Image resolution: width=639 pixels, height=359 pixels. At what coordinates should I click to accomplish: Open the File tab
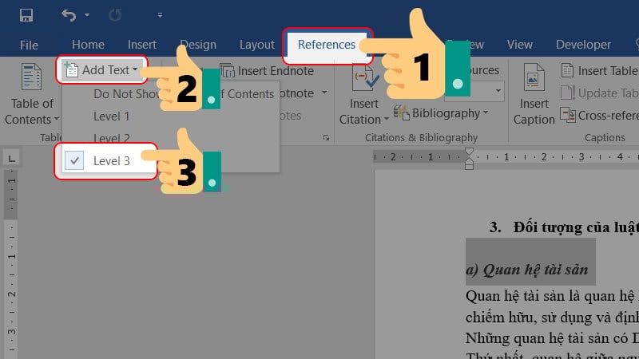point(29,45)
